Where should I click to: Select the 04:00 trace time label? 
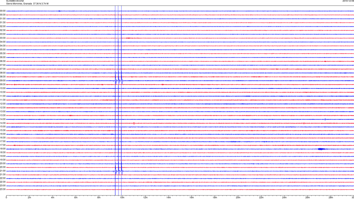click(3, 42)
